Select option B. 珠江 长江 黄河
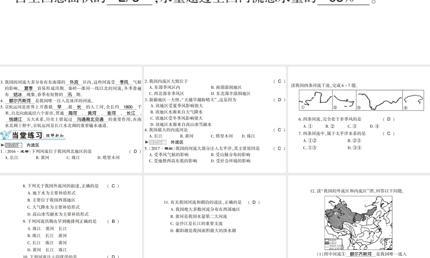The width and height of the screenshot is (430, 258). pos(47,236)
